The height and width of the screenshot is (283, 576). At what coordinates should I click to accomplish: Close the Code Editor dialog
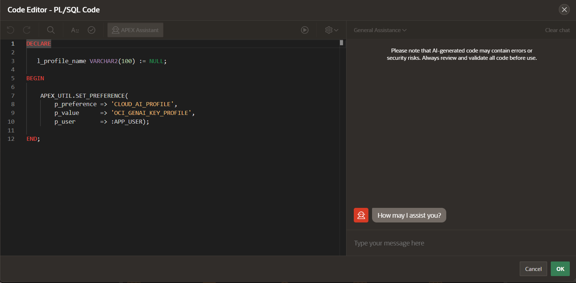(x=564, y=9)
